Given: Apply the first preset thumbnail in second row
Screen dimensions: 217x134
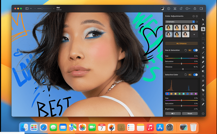Looking at the screenshot, I should coord(169,34).
